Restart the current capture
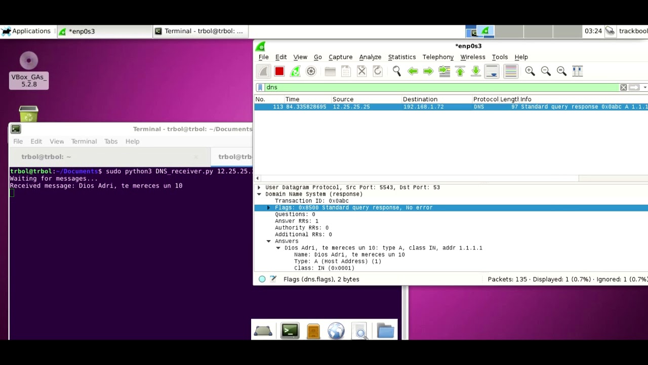Image resolution: width=648 pixels, height=365 pixels. tap(295, 71)
